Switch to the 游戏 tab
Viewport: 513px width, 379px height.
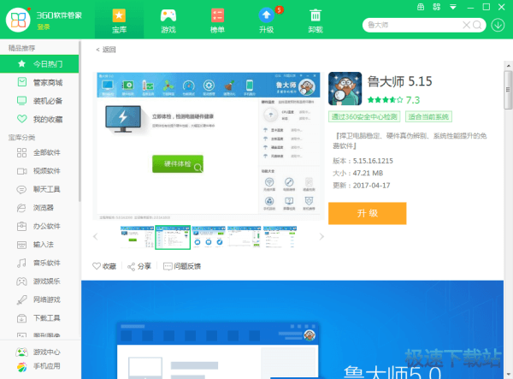pos(168,21)
